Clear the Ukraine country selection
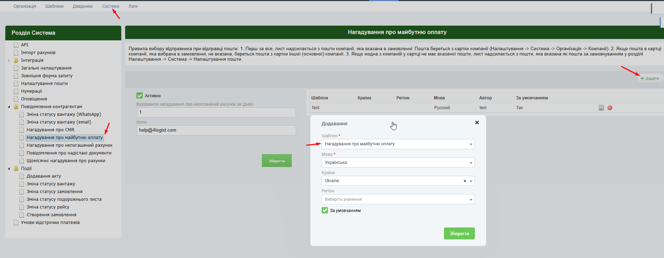 coord(465,181)
